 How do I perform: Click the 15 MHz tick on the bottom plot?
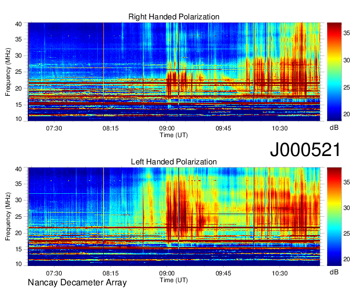pos(19,249)
